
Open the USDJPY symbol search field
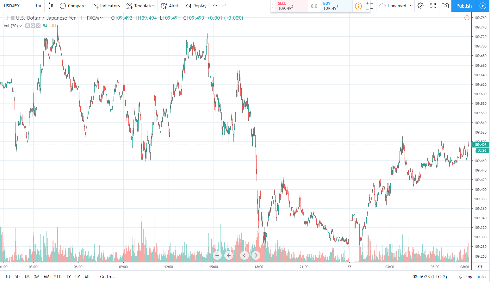click(16, 6)
